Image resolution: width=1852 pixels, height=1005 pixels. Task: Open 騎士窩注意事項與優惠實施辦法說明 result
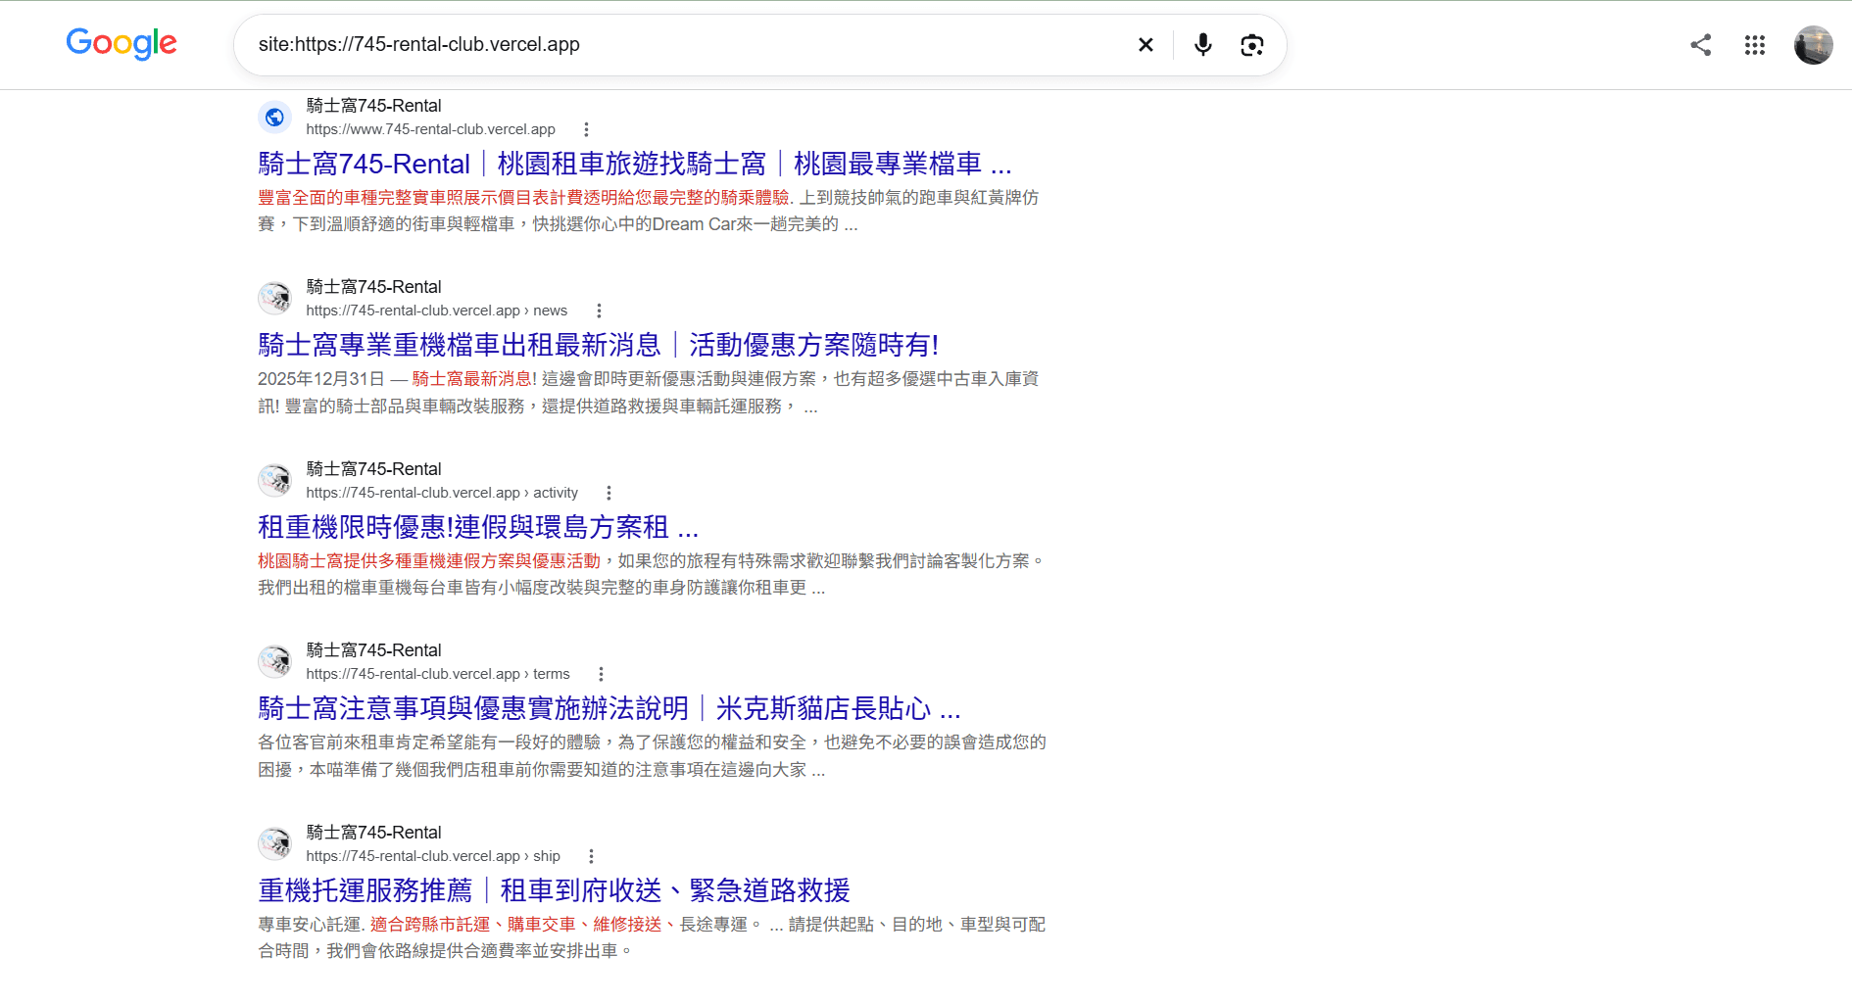click(x=609, y=708)
